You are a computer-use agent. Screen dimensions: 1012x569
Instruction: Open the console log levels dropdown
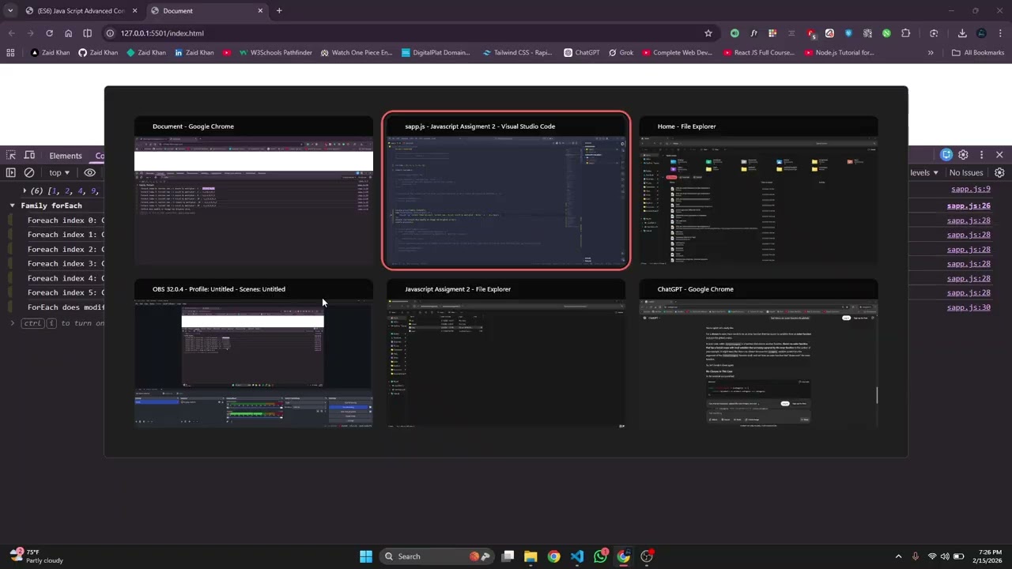coord(924,172)
